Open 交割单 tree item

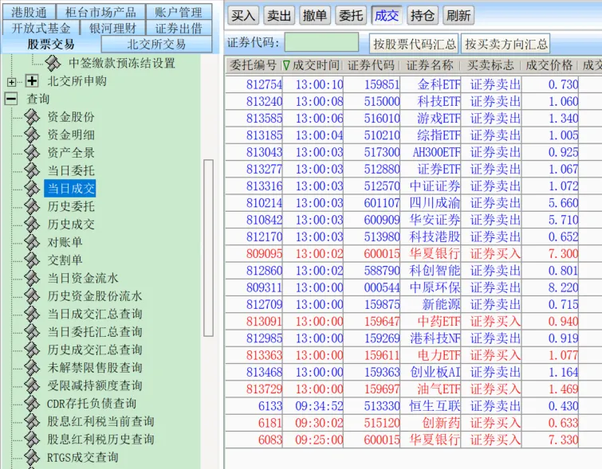65,260
